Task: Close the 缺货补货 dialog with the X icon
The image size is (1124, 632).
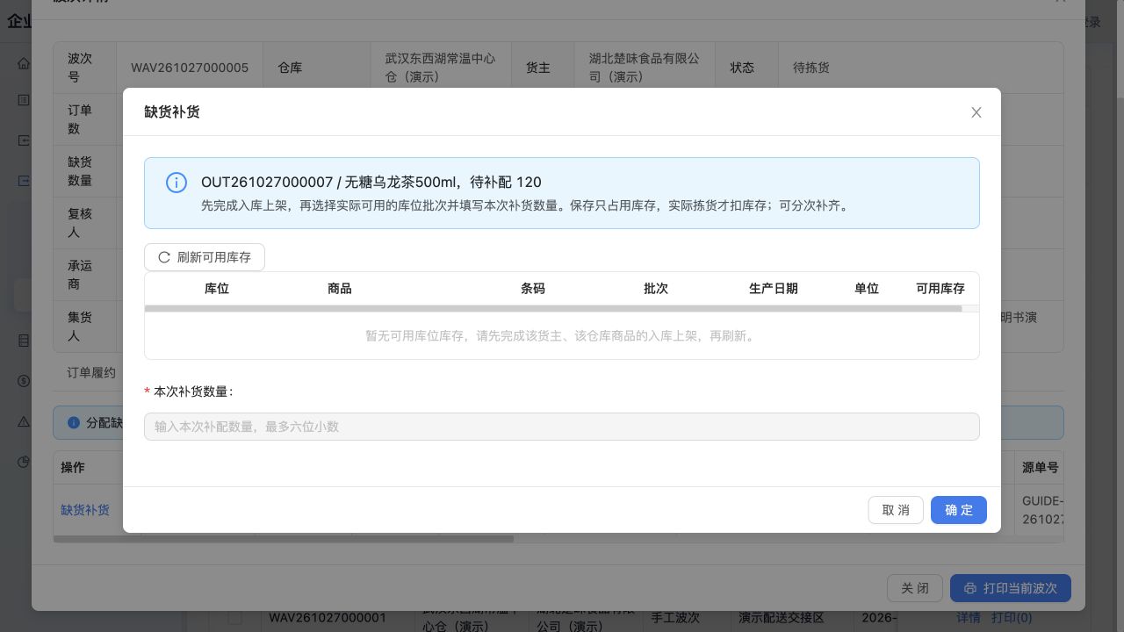Action: pyautogui.click(x=976, y=112)
